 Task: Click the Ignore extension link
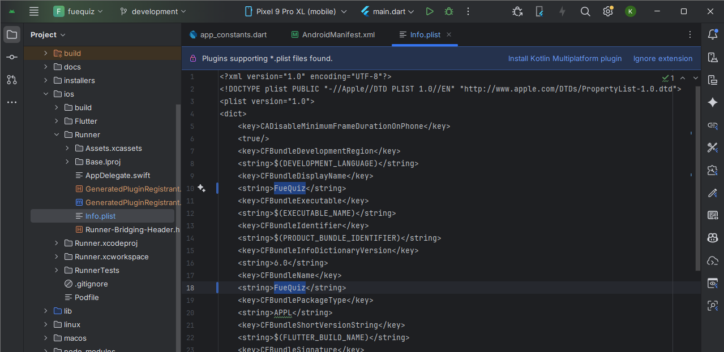(662, 58)
